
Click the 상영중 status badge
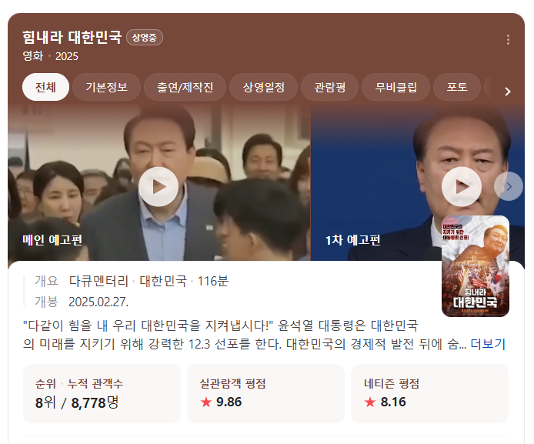pos(145,38)
